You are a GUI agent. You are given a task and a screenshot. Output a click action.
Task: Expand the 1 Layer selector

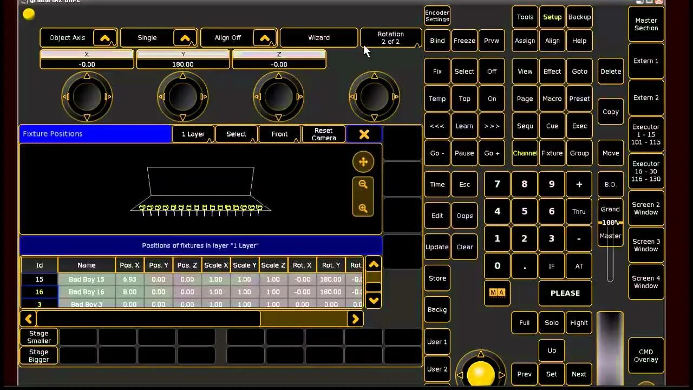coord(193,134)
